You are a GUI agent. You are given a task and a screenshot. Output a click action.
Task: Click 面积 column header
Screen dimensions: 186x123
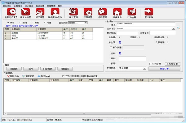pyautogui.click(x=119, y=80)
